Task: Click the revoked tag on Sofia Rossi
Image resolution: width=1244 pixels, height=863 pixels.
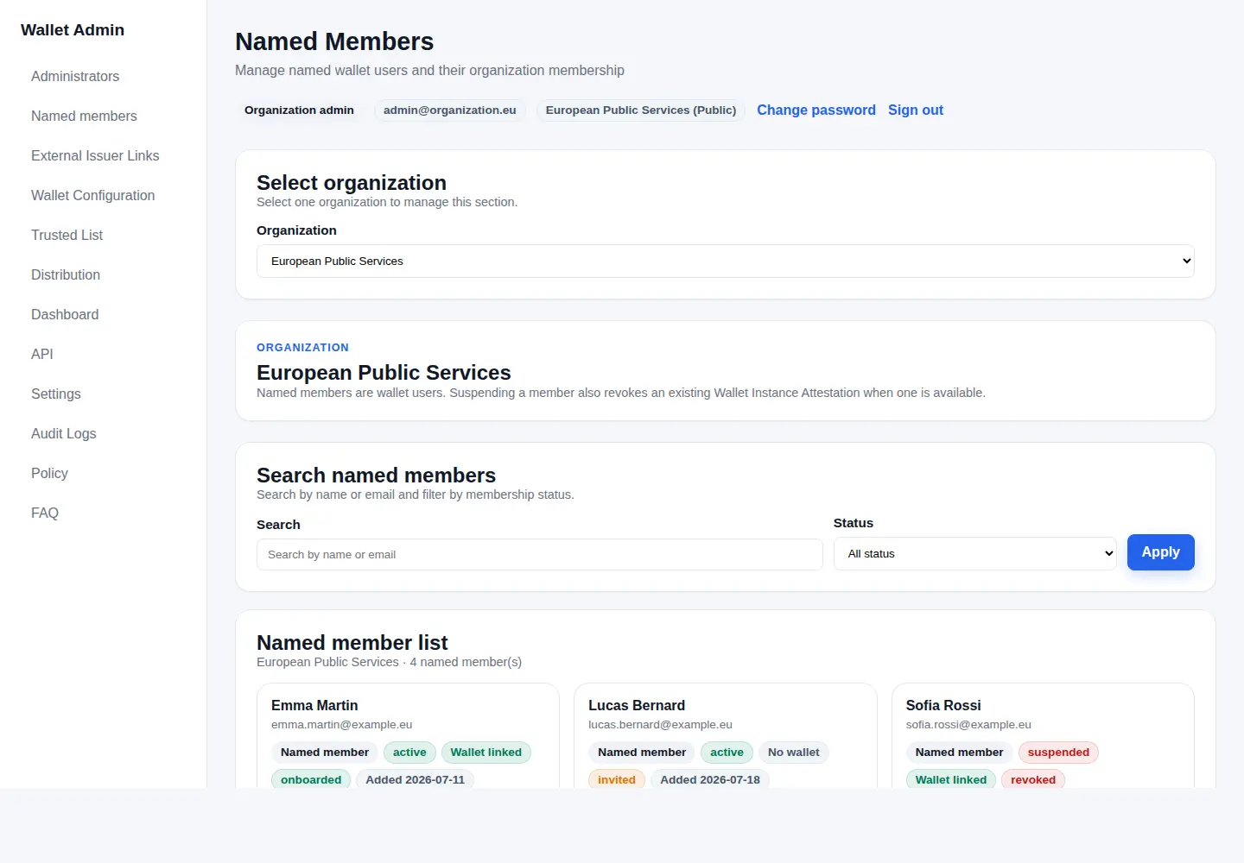Action: tap(1033, 779)
